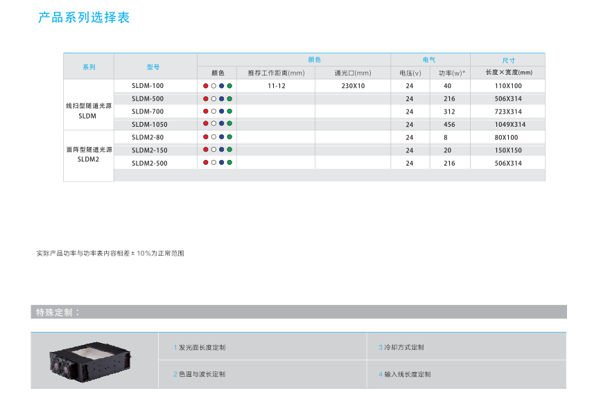Viewport: 592px width, 415px height.
Task: Select model cell SLDM2-500
Action: 150,164
